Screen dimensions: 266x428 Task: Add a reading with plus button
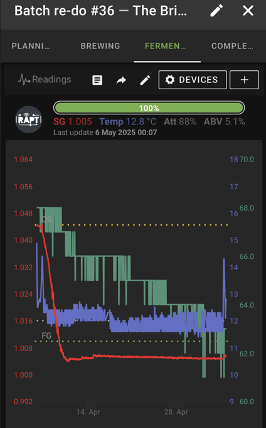[244, 80]
